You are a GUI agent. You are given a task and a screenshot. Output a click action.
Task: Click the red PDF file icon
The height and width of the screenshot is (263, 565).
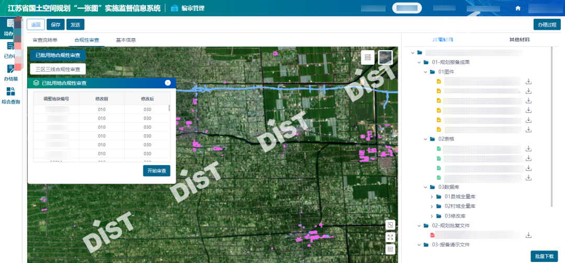tap(433, 235)
